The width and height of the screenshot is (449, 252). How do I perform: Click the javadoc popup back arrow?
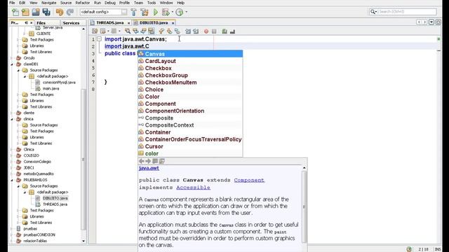pyautogui.click(x=142, y=161)
